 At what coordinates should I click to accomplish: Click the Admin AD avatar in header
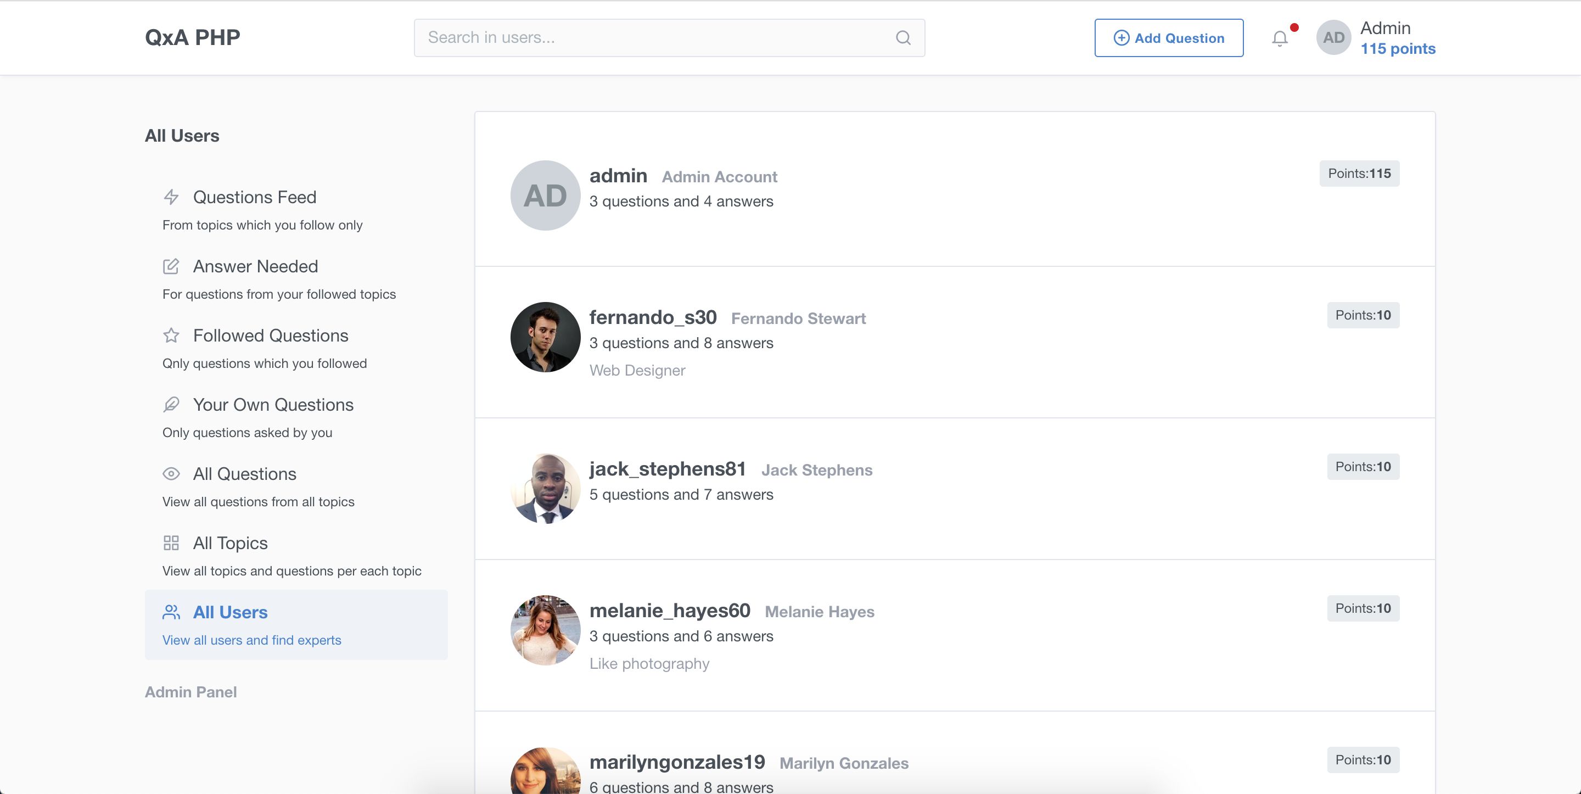(1333, 38)
